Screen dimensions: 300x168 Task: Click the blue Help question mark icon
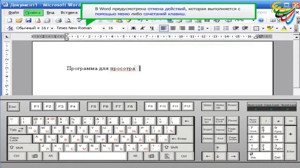261,21
